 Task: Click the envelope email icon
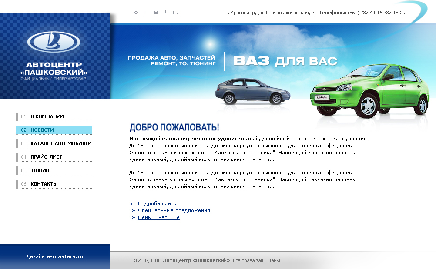(x=175, y=13)
